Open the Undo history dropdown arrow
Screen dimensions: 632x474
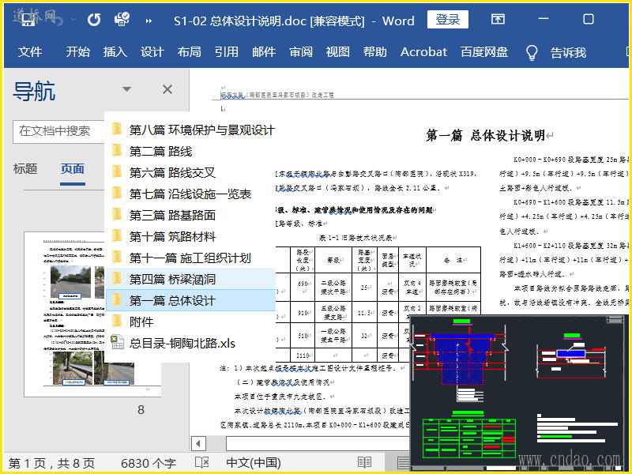73,19
